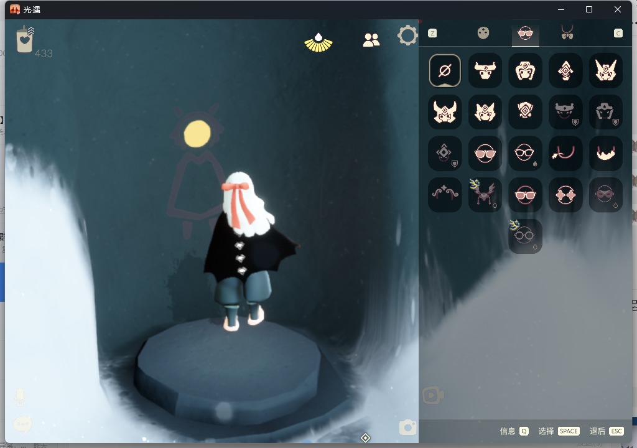
Task: Open item details via 信息 Q
Action: click(x=514, y=431)
